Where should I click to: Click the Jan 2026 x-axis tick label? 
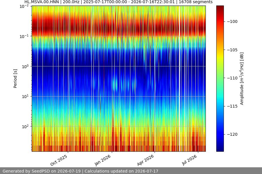[103, 160]
